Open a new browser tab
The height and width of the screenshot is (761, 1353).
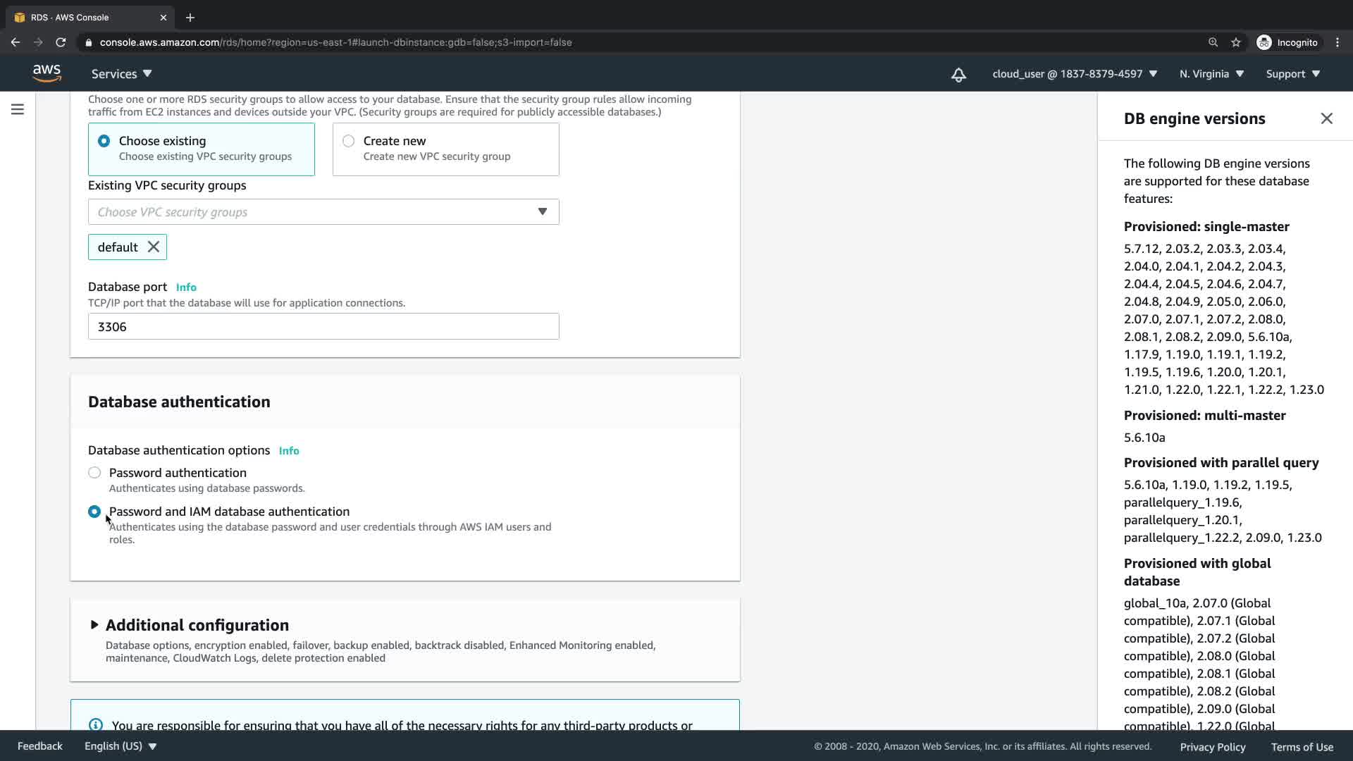[190, 18]
